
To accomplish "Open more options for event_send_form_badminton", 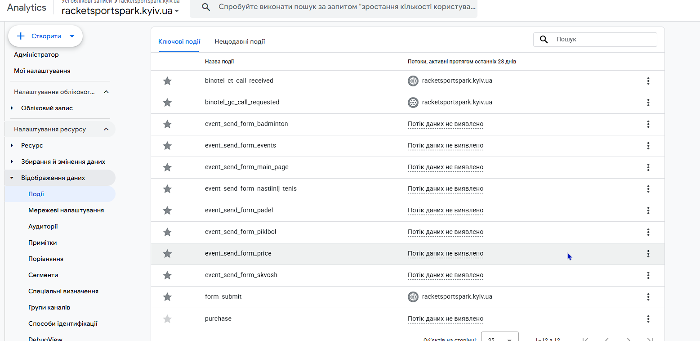I will pyautogui.click(x=648, y=124).
